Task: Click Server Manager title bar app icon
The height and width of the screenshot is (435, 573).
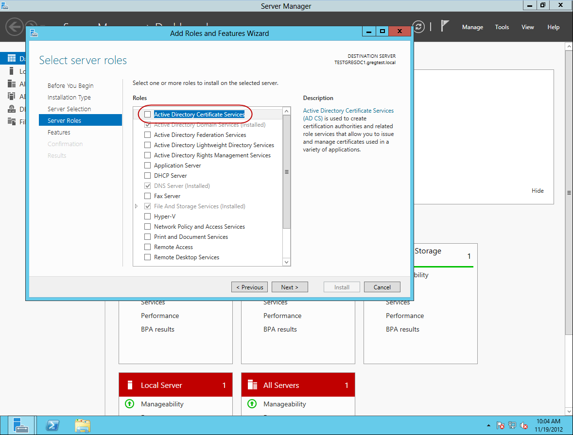Action: [x=4, y=5]
